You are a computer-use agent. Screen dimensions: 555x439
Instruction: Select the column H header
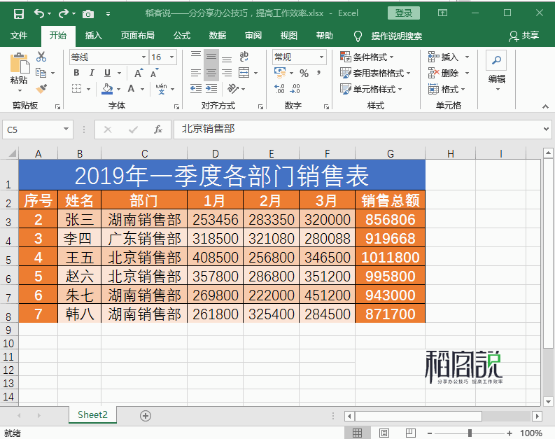click(x=450, y=153)
